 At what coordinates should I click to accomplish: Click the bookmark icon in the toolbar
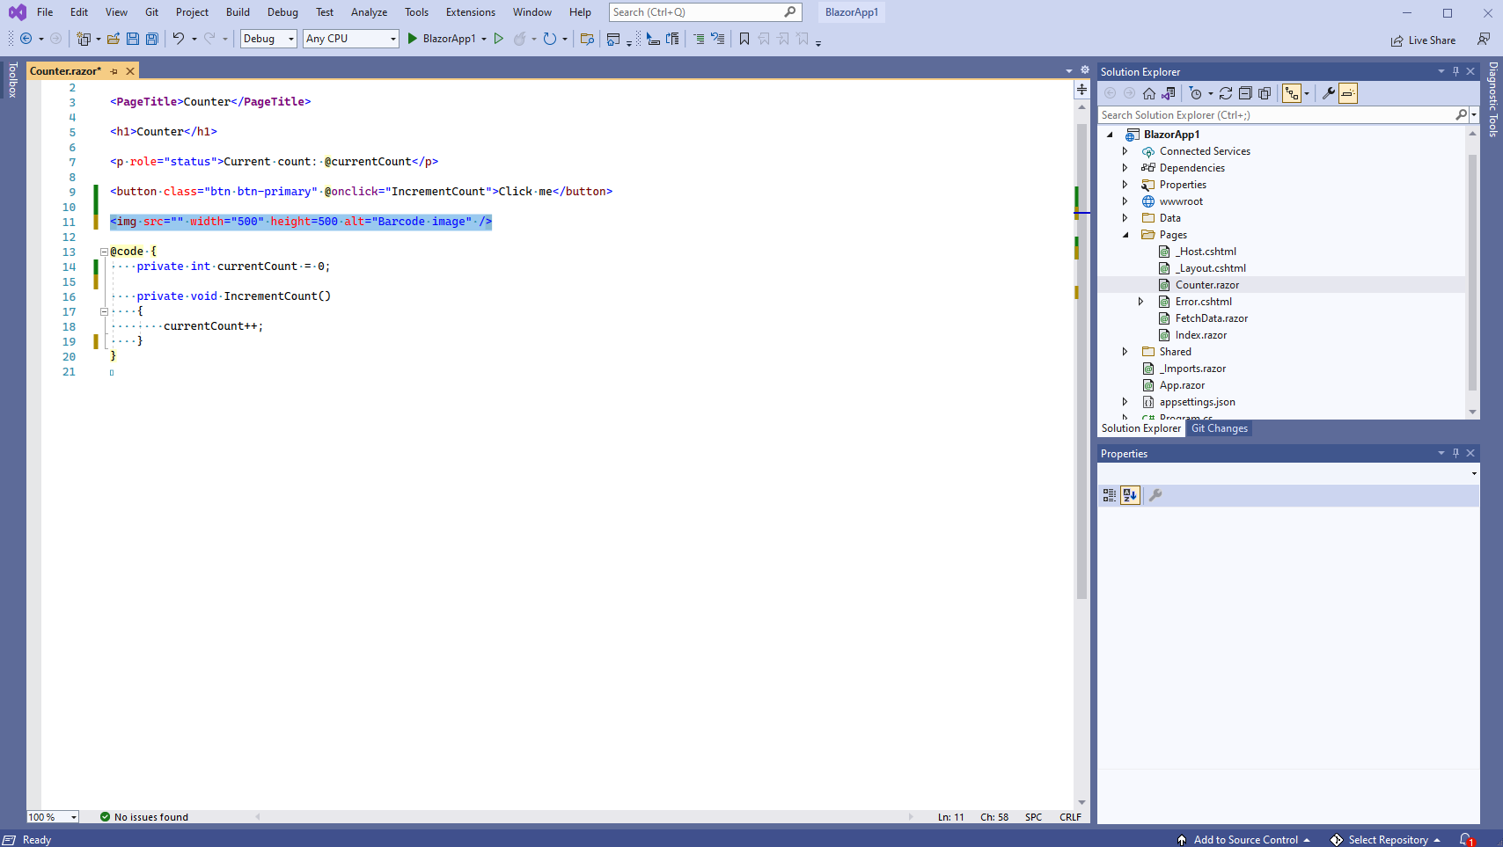[744, 39]
